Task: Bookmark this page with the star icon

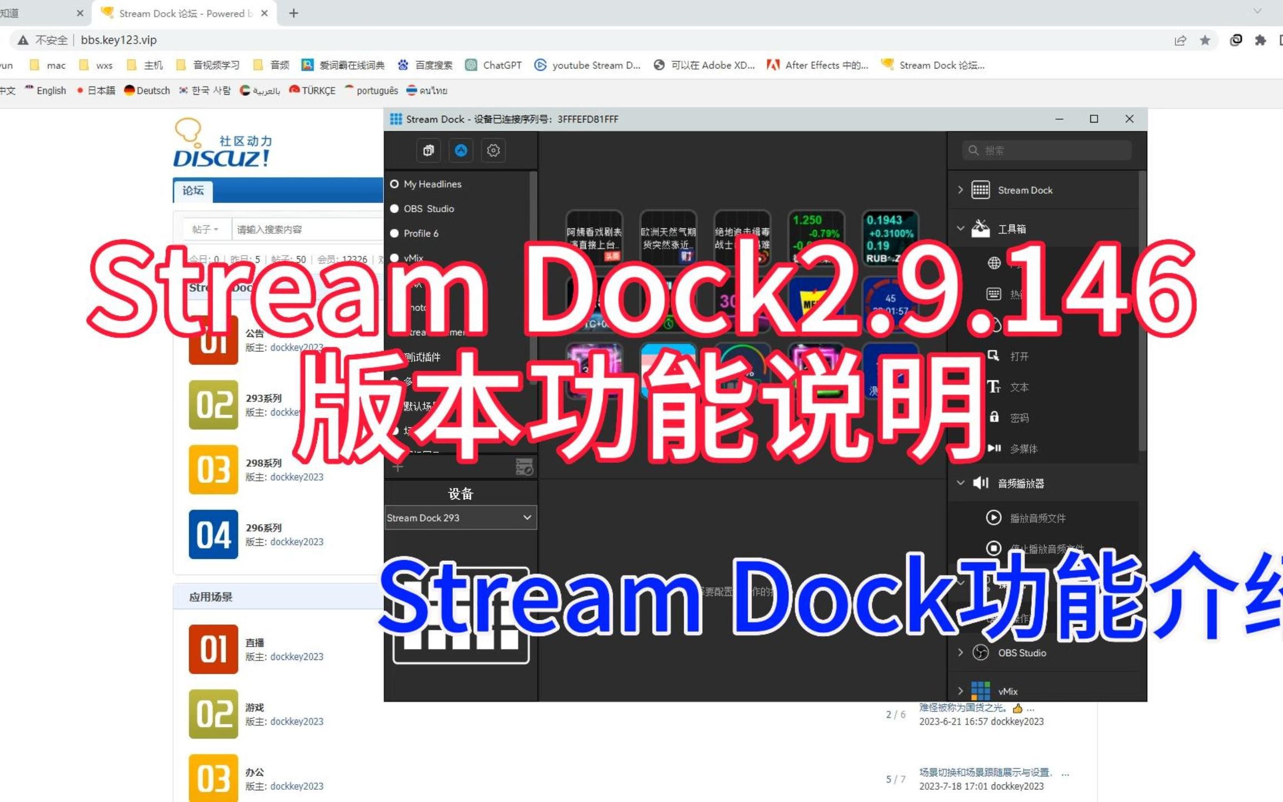Action: (x=1205, y=40)
